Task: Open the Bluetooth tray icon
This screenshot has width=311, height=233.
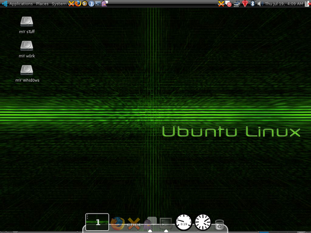Action: pyautogui.click(x=252, y=4)
